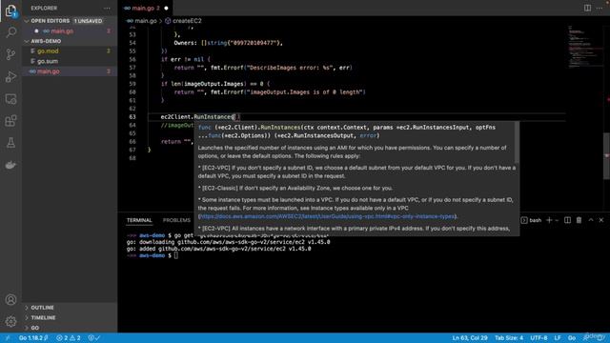Select the bash terminal profile
This screenshot has width=610, height=343.
pyautogui.click(x=531, y=220)
